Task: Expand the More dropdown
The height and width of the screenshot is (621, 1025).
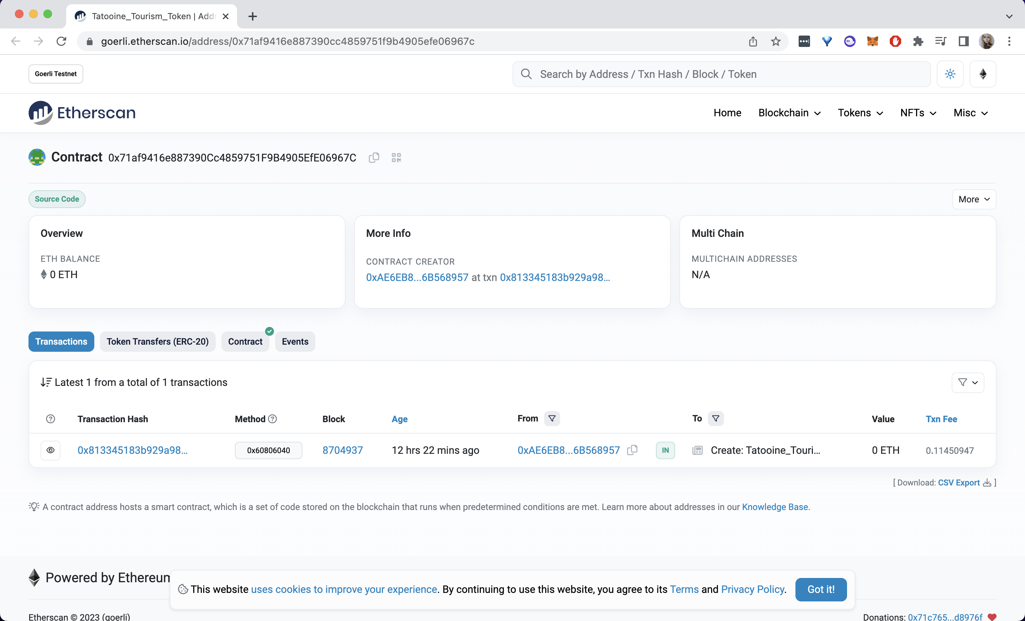Action: [974, 199]
